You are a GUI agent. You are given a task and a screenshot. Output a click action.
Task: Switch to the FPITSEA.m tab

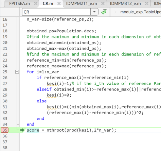[x=19, y=3]
